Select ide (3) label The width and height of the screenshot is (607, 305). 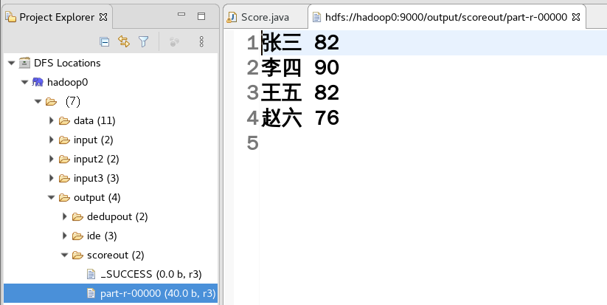coord(102,236)
